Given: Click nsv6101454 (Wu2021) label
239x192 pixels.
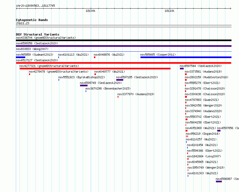Looking at the screenshot, I should pyautogui.click(x=202, y=145).
